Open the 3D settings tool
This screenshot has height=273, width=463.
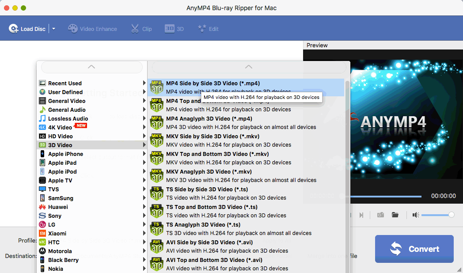pyautogui.click(x=174, y=29)
